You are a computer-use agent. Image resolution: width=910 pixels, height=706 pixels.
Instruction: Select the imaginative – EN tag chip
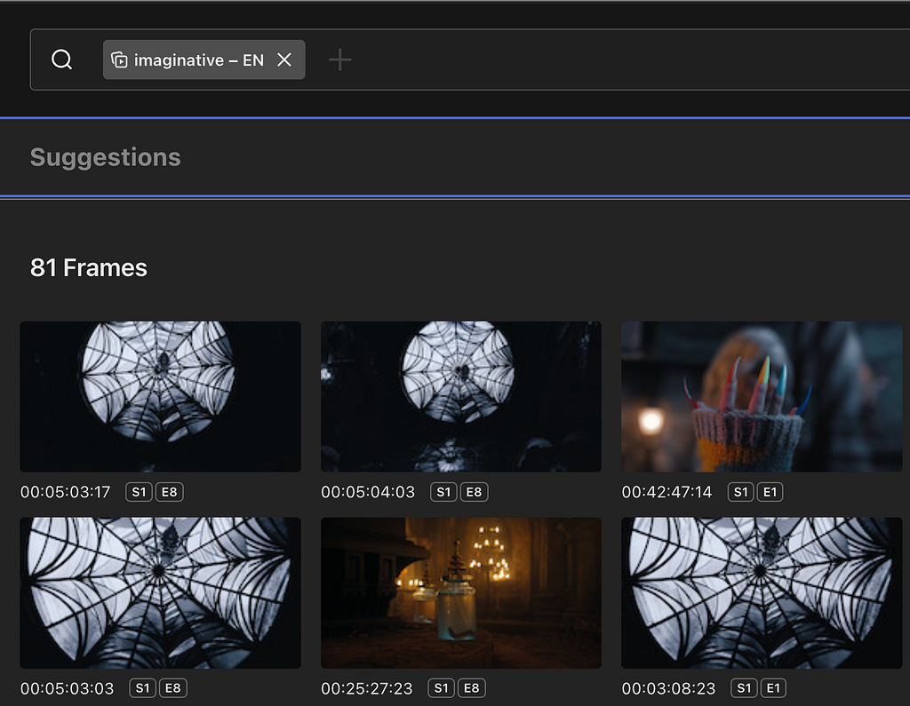click(204, 59)
